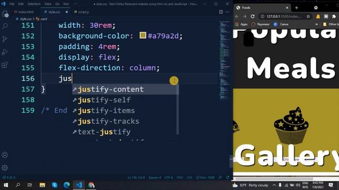Open the Search view in activity bar
This screenshot has width=339, height=190.
[x=5, y=26]
